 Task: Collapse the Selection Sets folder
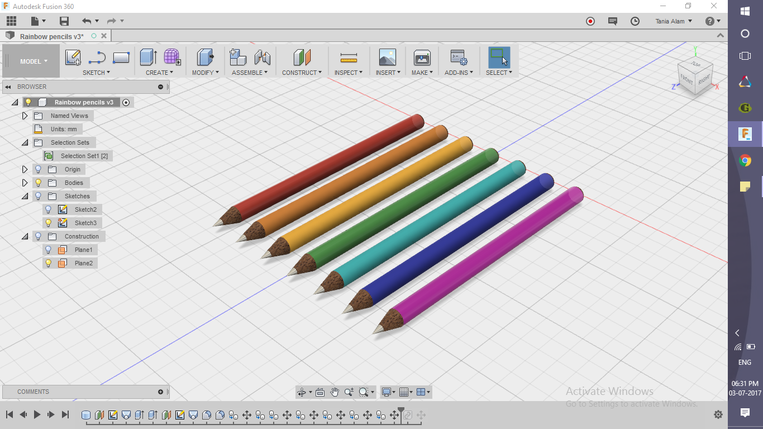point(25,142)
